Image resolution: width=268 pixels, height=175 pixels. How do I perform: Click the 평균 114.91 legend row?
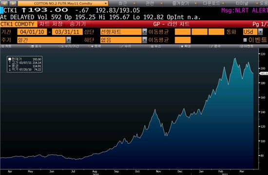coord(25,66)
